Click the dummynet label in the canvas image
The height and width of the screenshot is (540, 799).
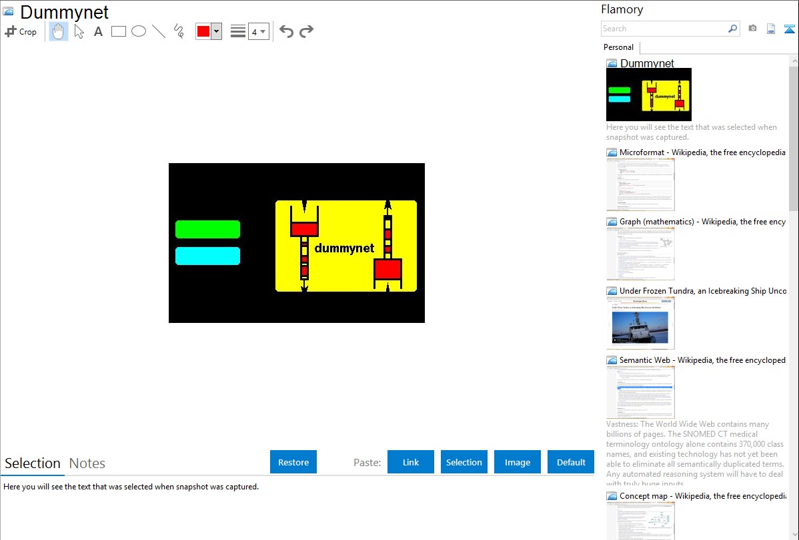[344, 248]
